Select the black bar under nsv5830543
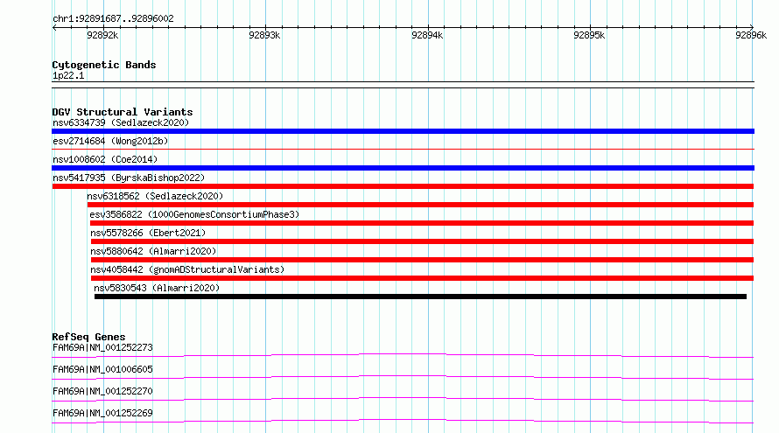Viewport: 779px width, 433px height. [x=420, y=297]
